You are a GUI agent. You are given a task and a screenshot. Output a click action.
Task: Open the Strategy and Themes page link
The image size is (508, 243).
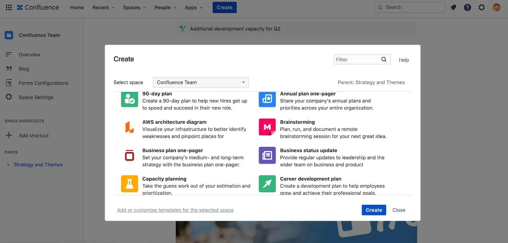click(38, 165)
